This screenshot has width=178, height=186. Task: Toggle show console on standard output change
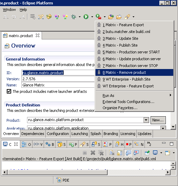pos(128,153)
